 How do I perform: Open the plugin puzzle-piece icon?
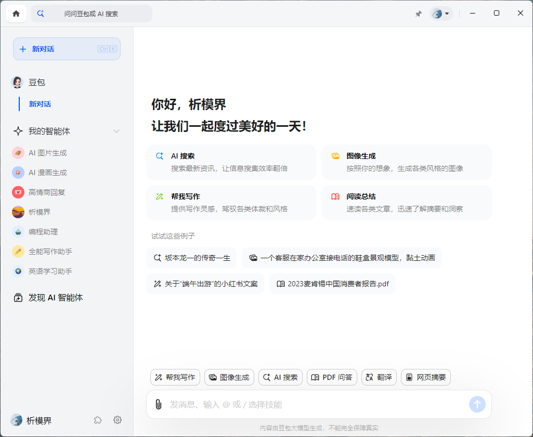click(x=98, y=420)
